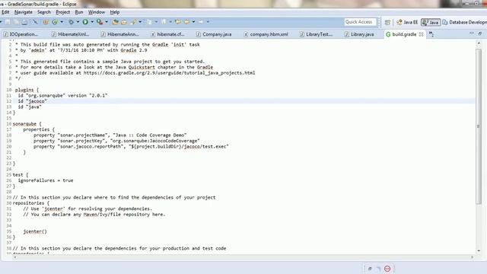Switch to the Library.java editor tab

(360, 34)
